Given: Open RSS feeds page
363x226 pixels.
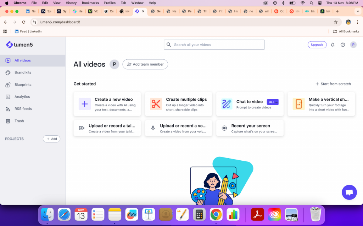Looking at the screenshot, I should (23, 109).
